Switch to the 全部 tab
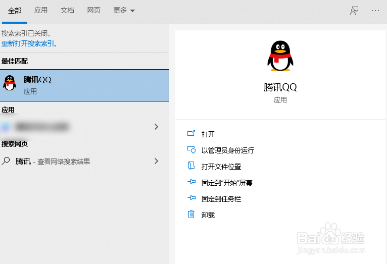This screenshot has width=387, height=264. pyautogui.click(x=15, y=11)
